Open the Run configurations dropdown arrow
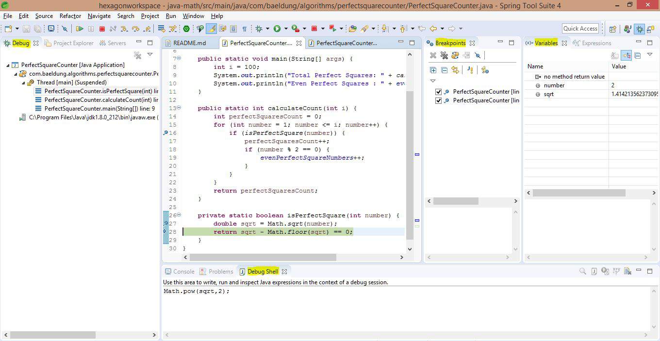The width and height of the screenshot is (660, 341). point(286,28)
